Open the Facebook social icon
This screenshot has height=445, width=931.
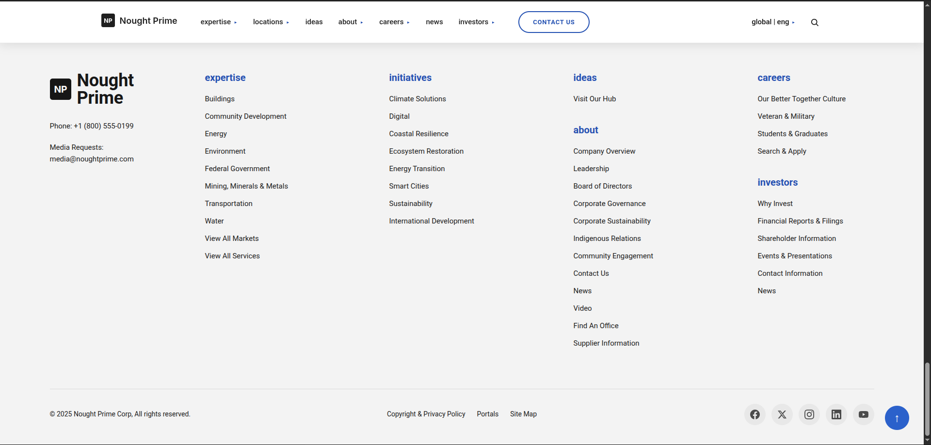click(x=754, y=414)
